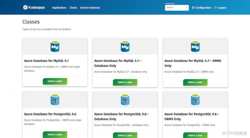
Task: Open the Azure Database for PostgreSQL 9.6-- Database Only title
Action: click(x=122, y=117)
